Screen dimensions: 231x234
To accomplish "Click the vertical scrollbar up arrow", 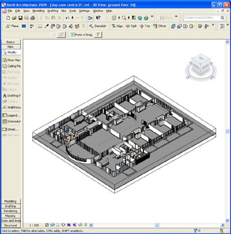I will coord(227,42).
